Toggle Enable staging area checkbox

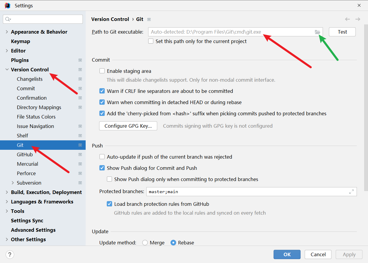coord(102,71)
